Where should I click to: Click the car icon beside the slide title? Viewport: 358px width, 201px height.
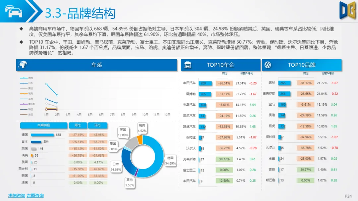[x=14, y=11]
